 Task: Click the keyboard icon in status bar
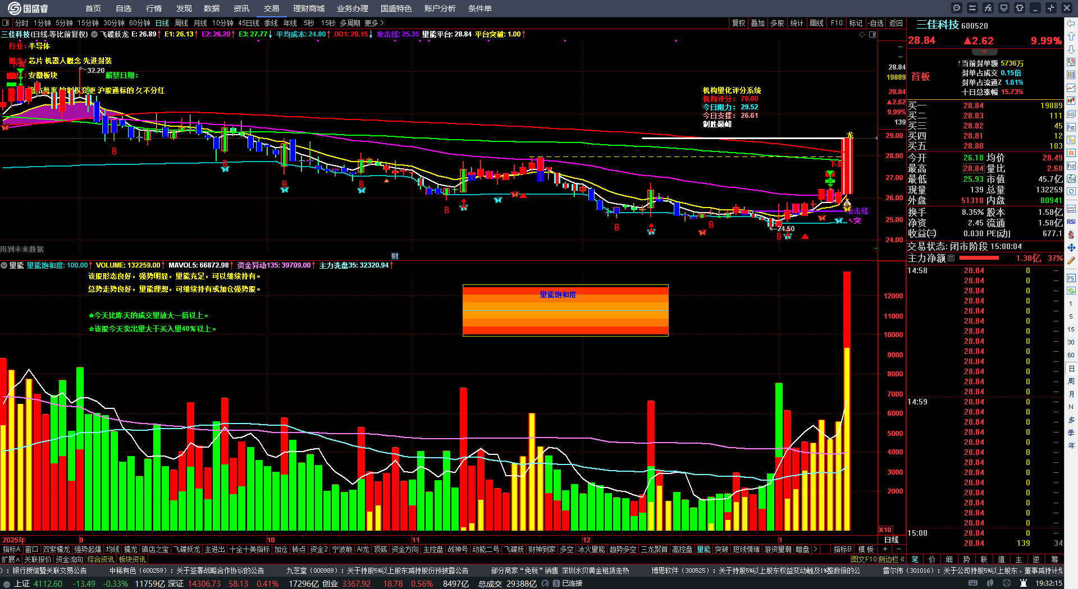973,583
